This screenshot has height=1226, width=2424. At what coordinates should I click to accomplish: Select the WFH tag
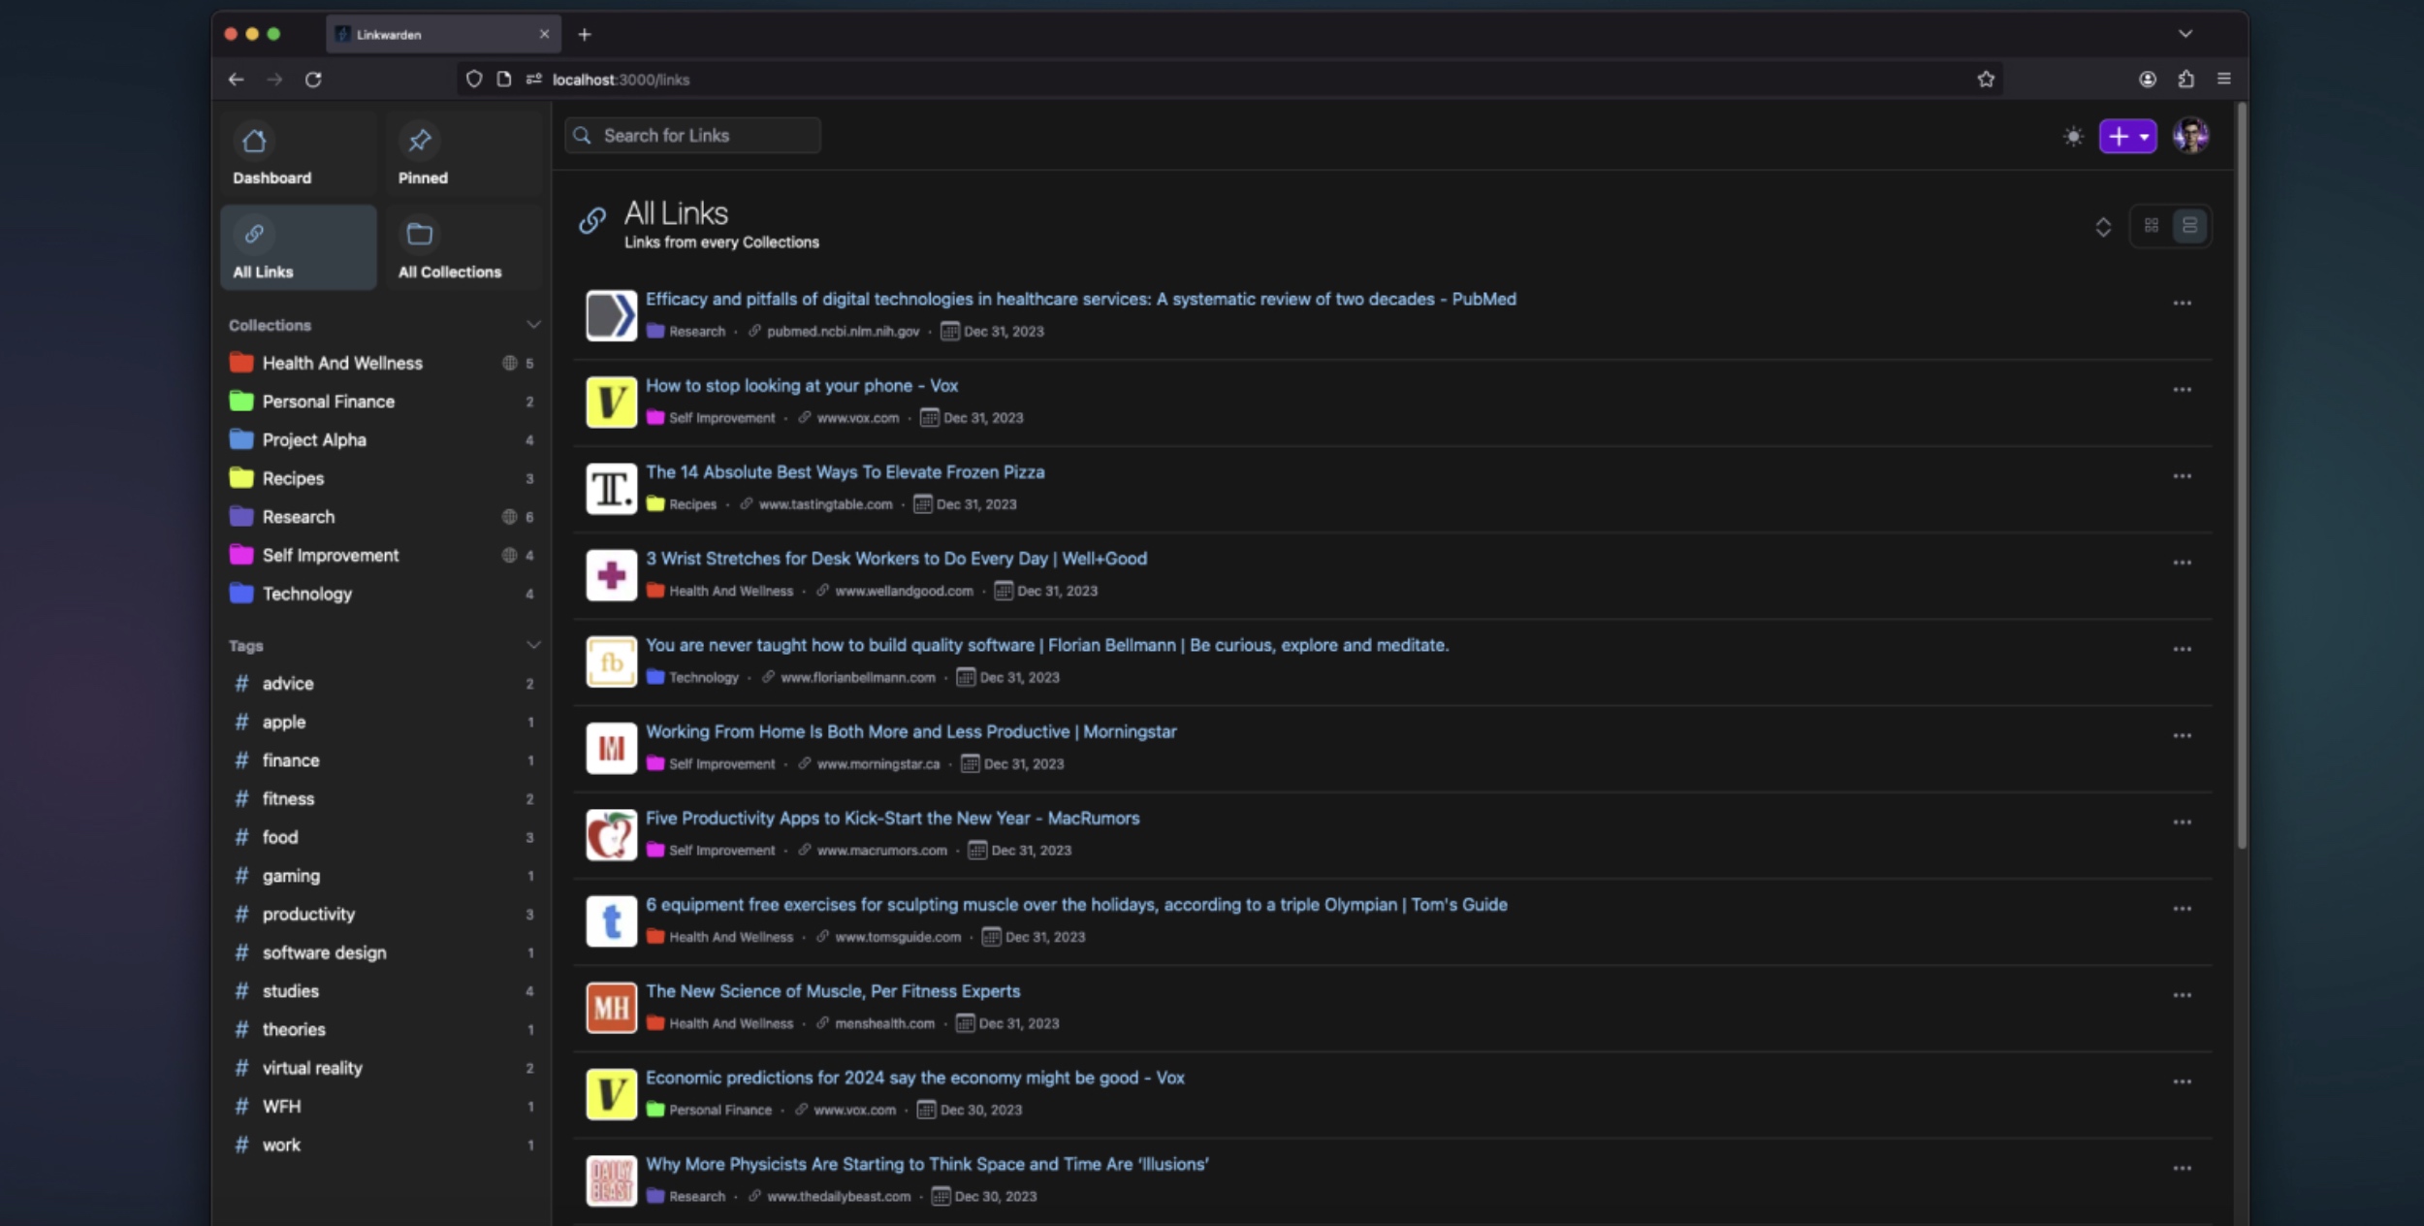pyautogui.click(x=382, y=1107)
